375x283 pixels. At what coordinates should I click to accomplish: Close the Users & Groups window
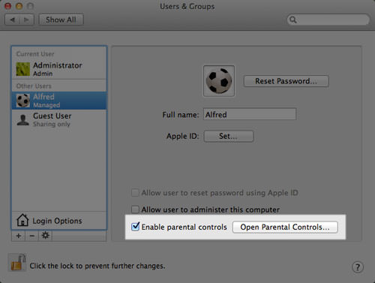click(x=7, y=6)
